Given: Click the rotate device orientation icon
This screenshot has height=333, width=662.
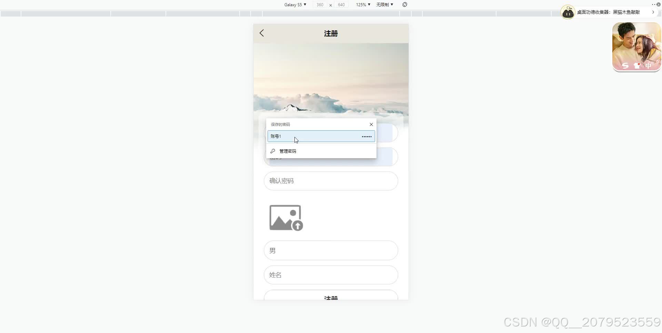Looking at the screenshot, I should coord(405,4).
